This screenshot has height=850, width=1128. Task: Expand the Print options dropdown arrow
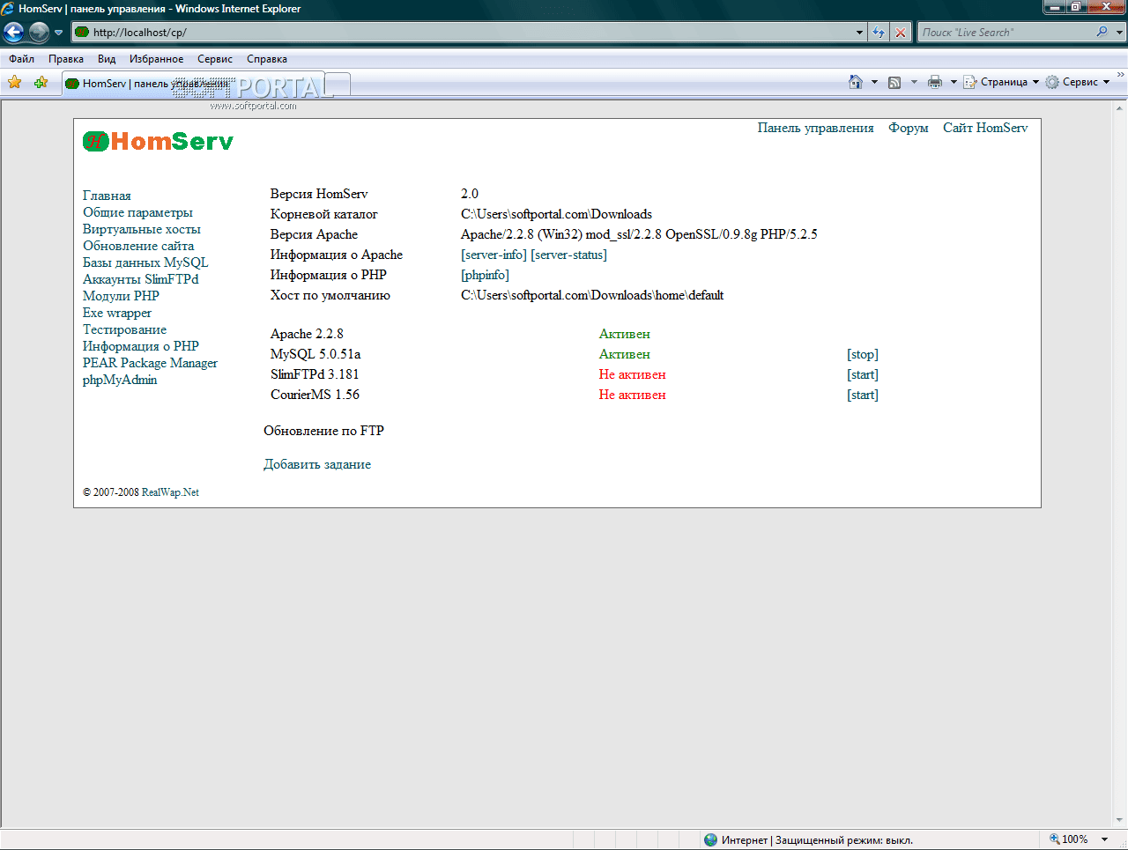[x=954, y=82]
